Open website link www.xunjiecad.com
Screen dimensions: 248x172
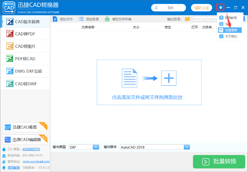[36, 161]
